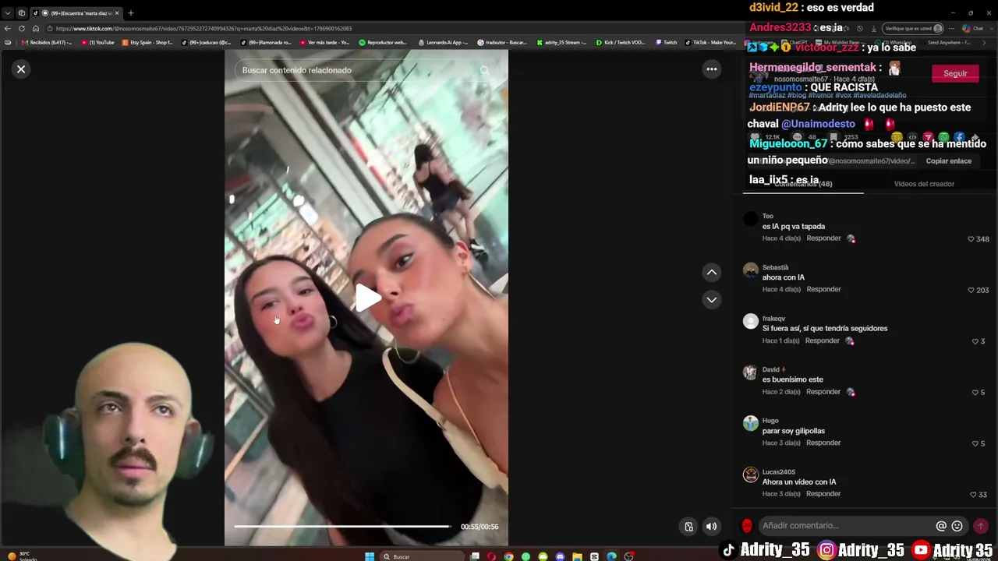Share the video to WhatsApp
Viewport: 998px width, 561px height.
(943, 138)
